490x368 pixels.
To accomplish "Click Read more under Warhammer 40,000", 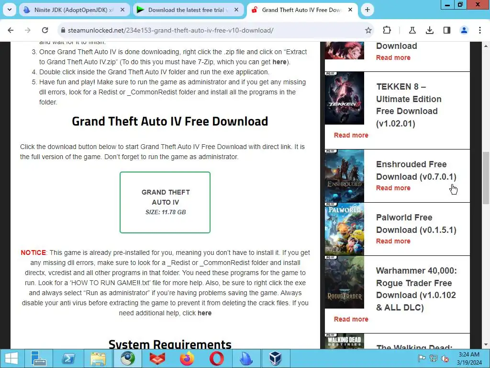I will [x=351, y=319].
